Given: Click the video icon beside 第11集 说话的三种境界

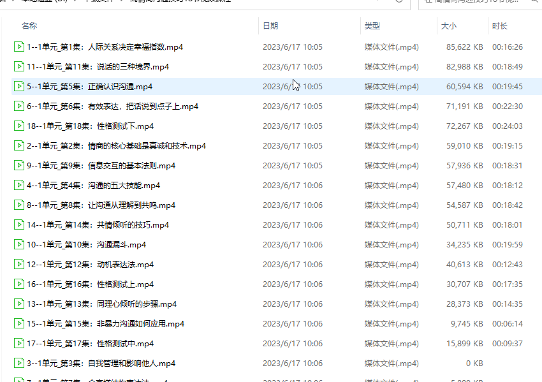Looking at the screenshot, I should pos(19,66).
